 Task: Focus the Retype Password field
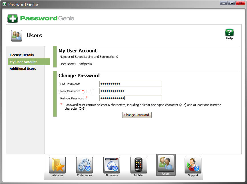(130, 98)
